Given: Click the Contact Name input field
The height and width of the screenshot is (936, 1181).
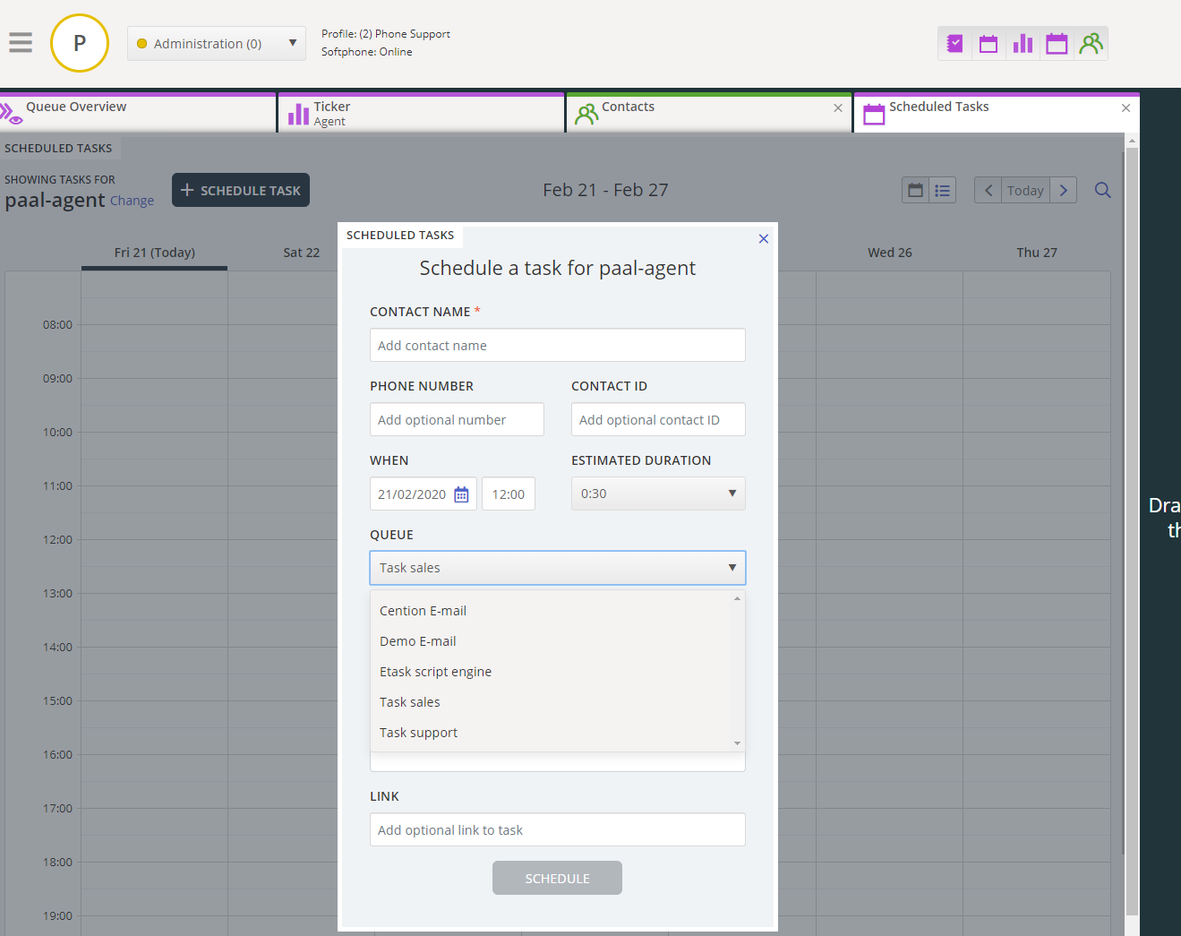Looking at the screenshot, I should 557,346.
